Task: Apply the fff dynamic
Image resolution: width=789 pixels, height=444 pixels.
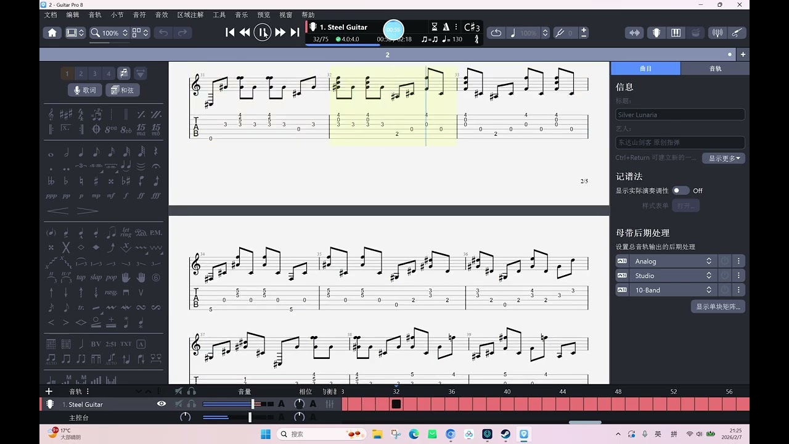Action: coord(156,195)
